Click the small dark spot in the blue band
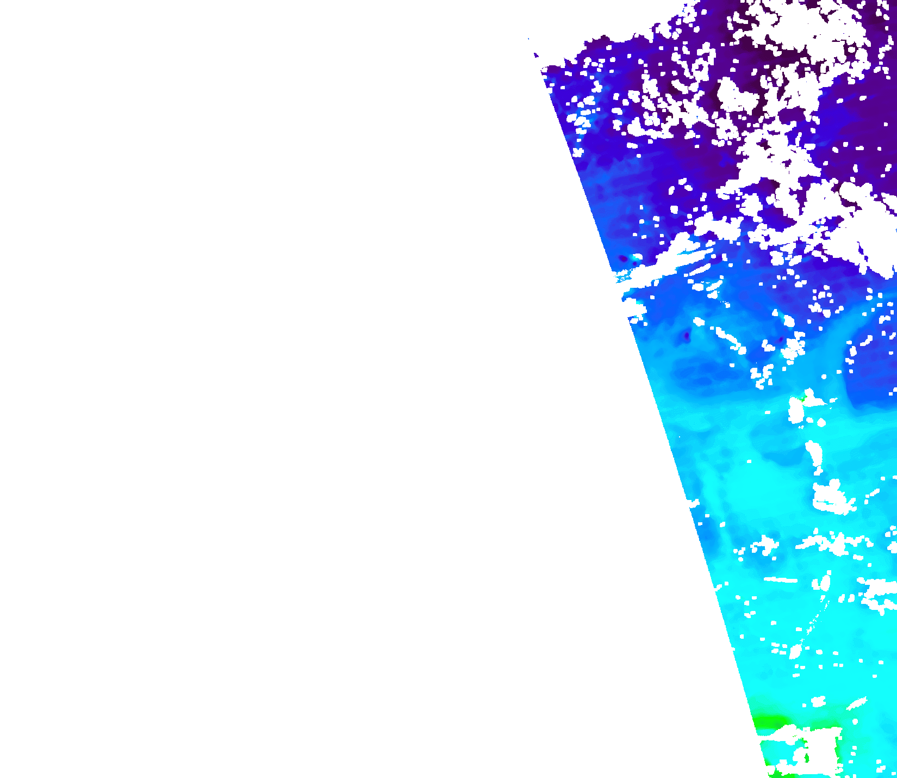This screenshot has height=778, width=897. (687, 336)
